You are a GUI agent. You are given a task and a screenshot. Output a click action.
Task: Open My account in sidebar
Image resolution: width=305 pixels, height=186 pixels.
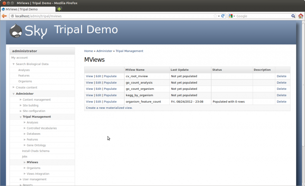19,58
